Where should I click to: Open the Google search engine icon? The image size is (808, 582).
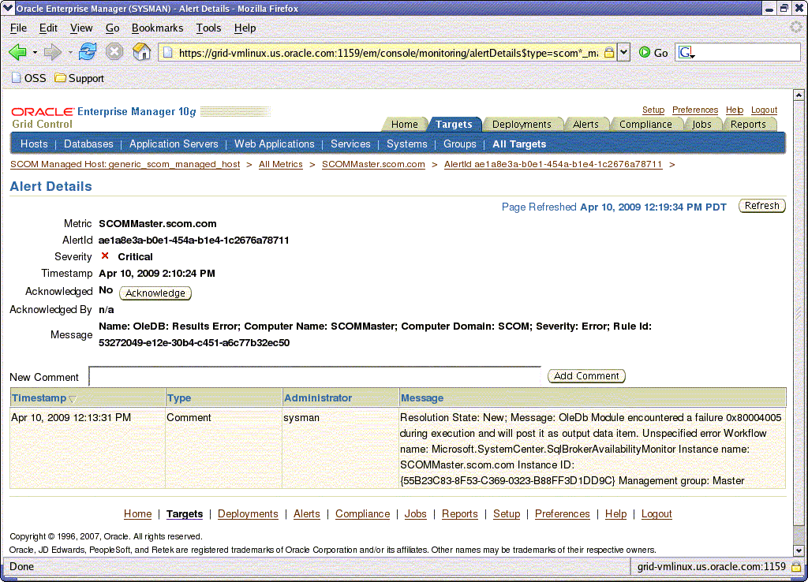pos(686,52)
